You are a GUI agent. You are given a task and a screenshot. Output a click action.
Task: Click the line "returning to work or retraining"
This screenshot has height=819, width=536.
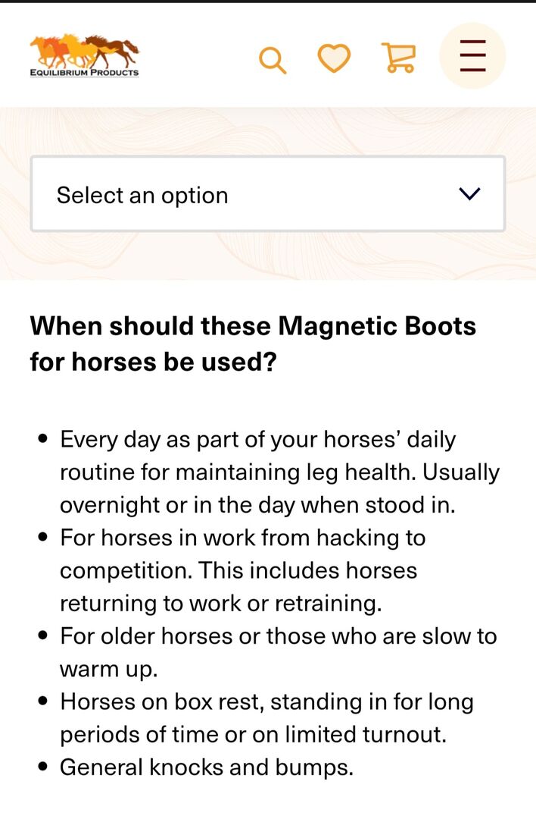click(221, 603)
